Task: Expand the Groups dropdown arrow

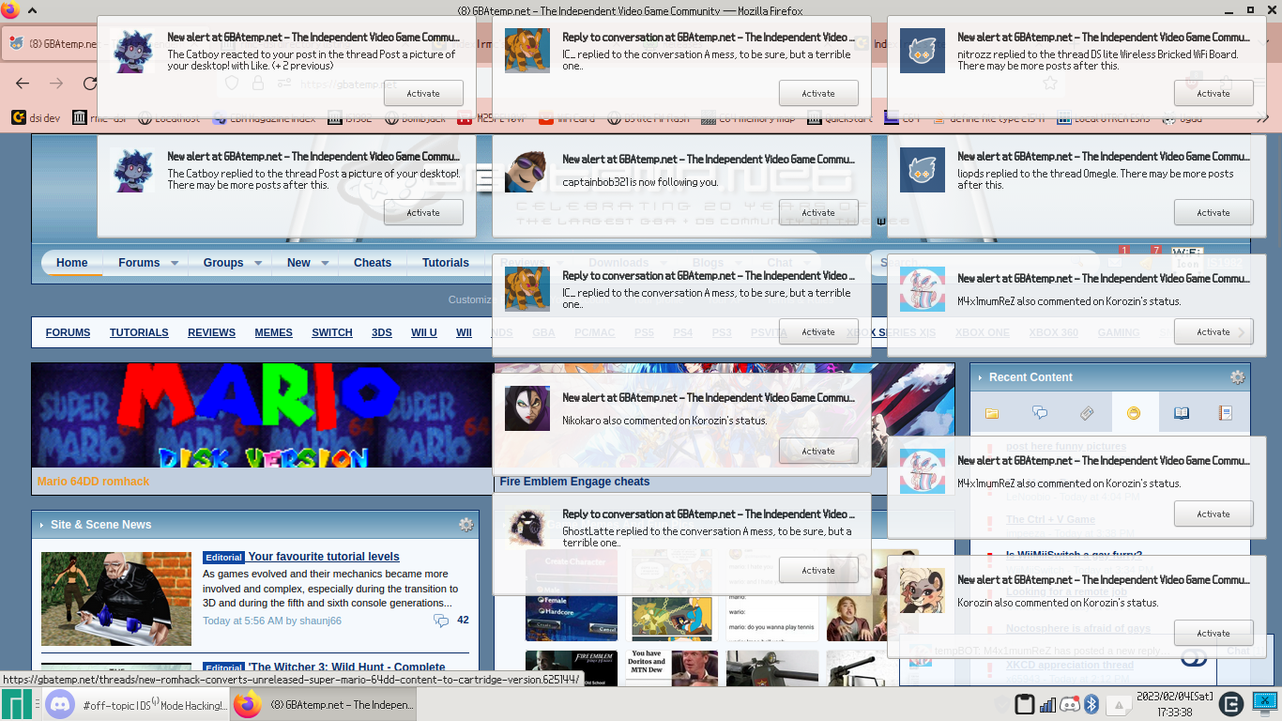Action: pyautogui.click(x=259, y=263)
